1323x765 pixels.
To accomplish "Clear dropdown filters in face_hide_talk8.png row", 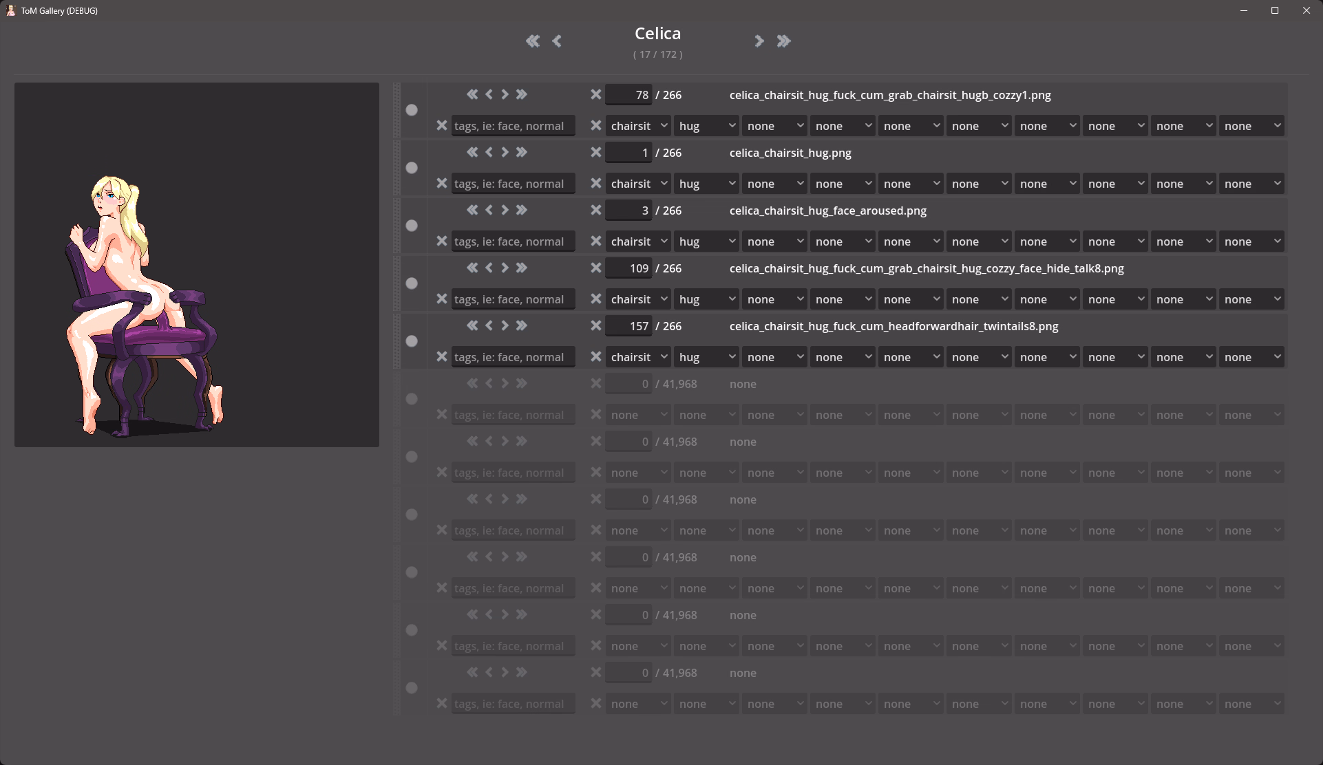I will [596, 299].
